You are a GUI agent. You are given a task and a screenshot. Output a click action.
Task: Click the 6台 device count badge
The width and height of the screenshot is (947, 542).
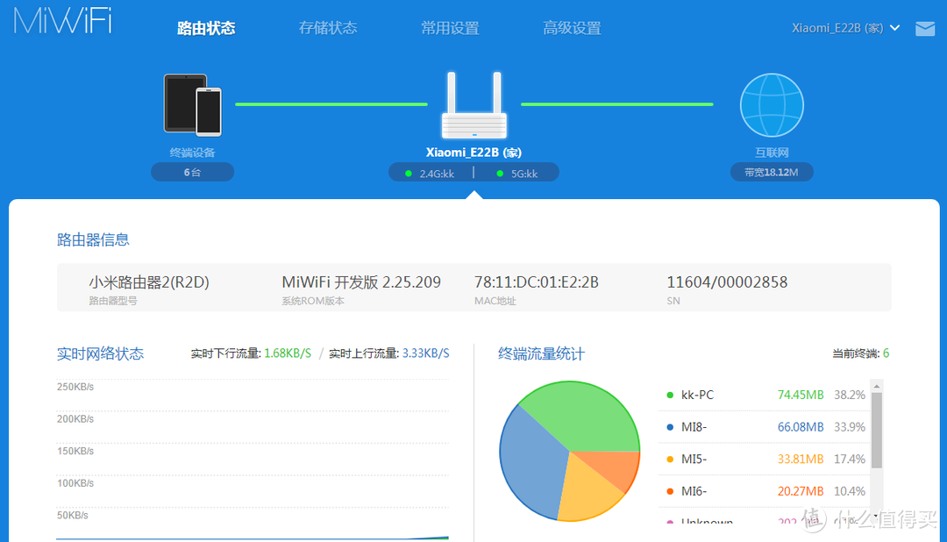(192, 172)
